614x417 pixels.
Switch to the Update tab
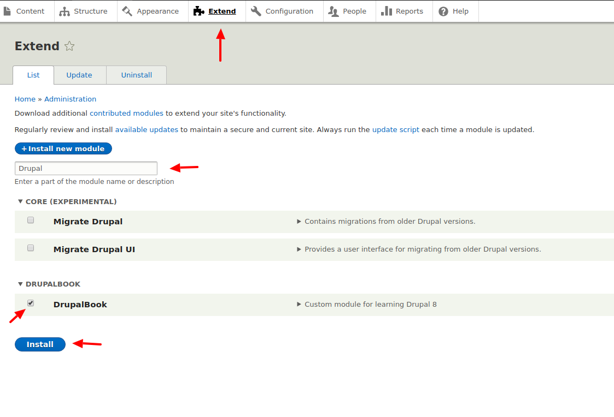click(79, 75)
